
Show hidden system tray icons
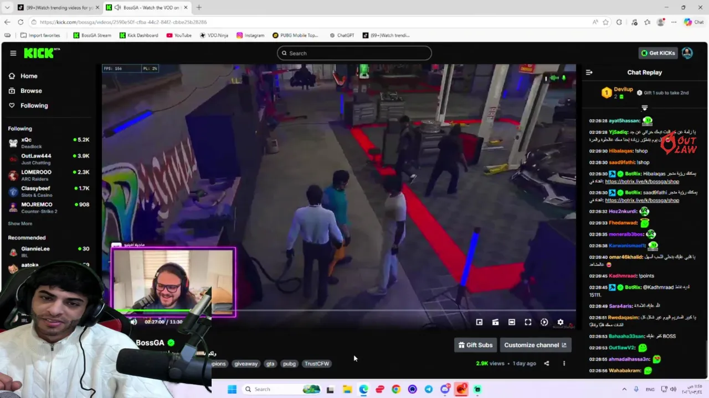coord(624,389)
